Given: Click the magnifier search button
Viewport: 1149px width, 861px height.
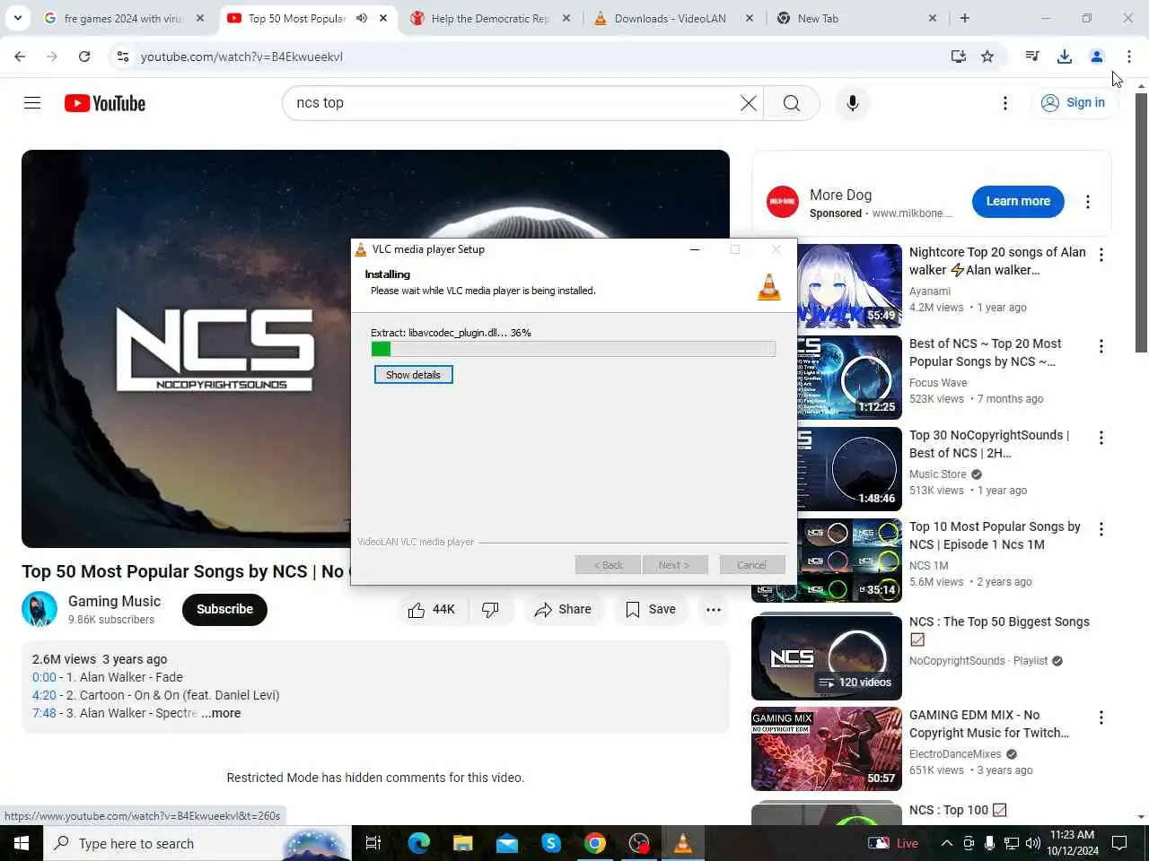Looking at the screenshot, I should pyautogui.click(x=792, y=103).
